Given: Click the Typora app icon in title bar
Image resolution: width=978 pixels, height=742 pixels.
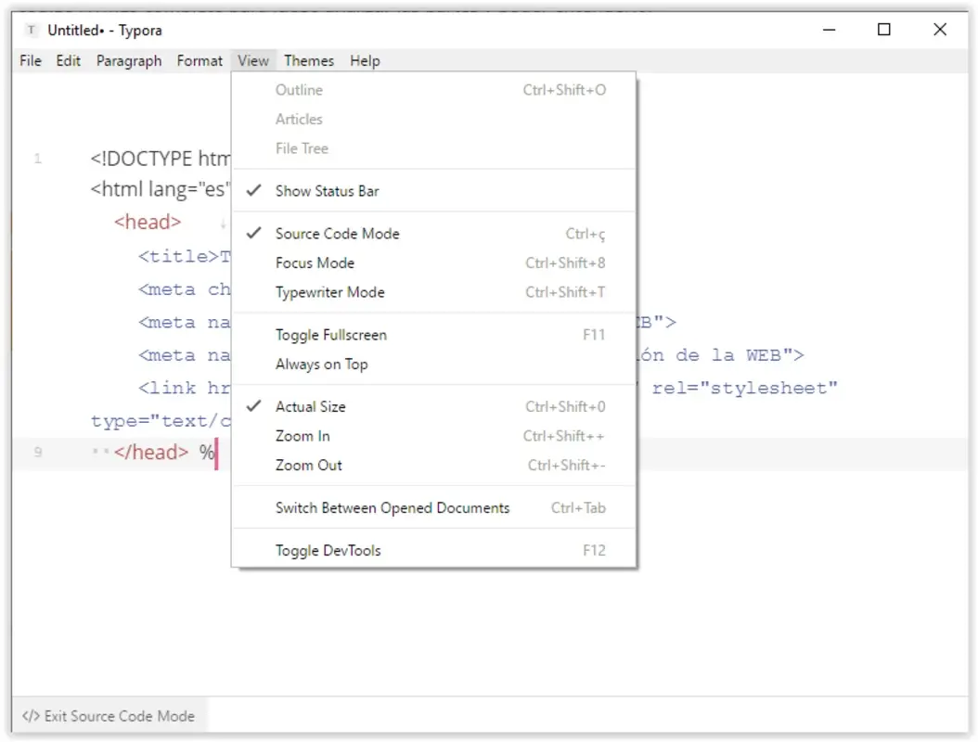Looking at the screenshot, I should [x=31, y=30].
